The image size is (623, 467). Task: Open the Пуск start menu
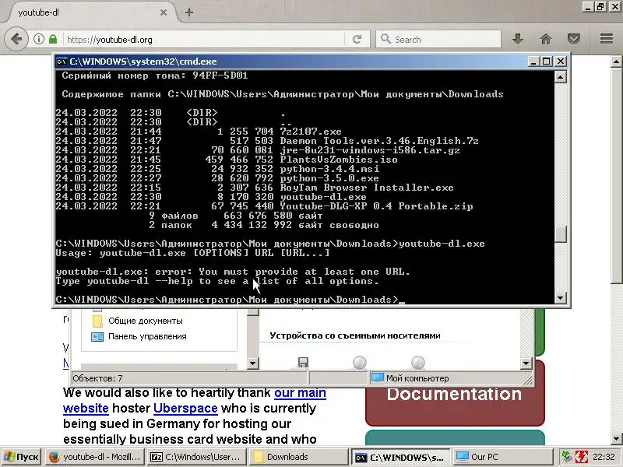pos(22,457)
